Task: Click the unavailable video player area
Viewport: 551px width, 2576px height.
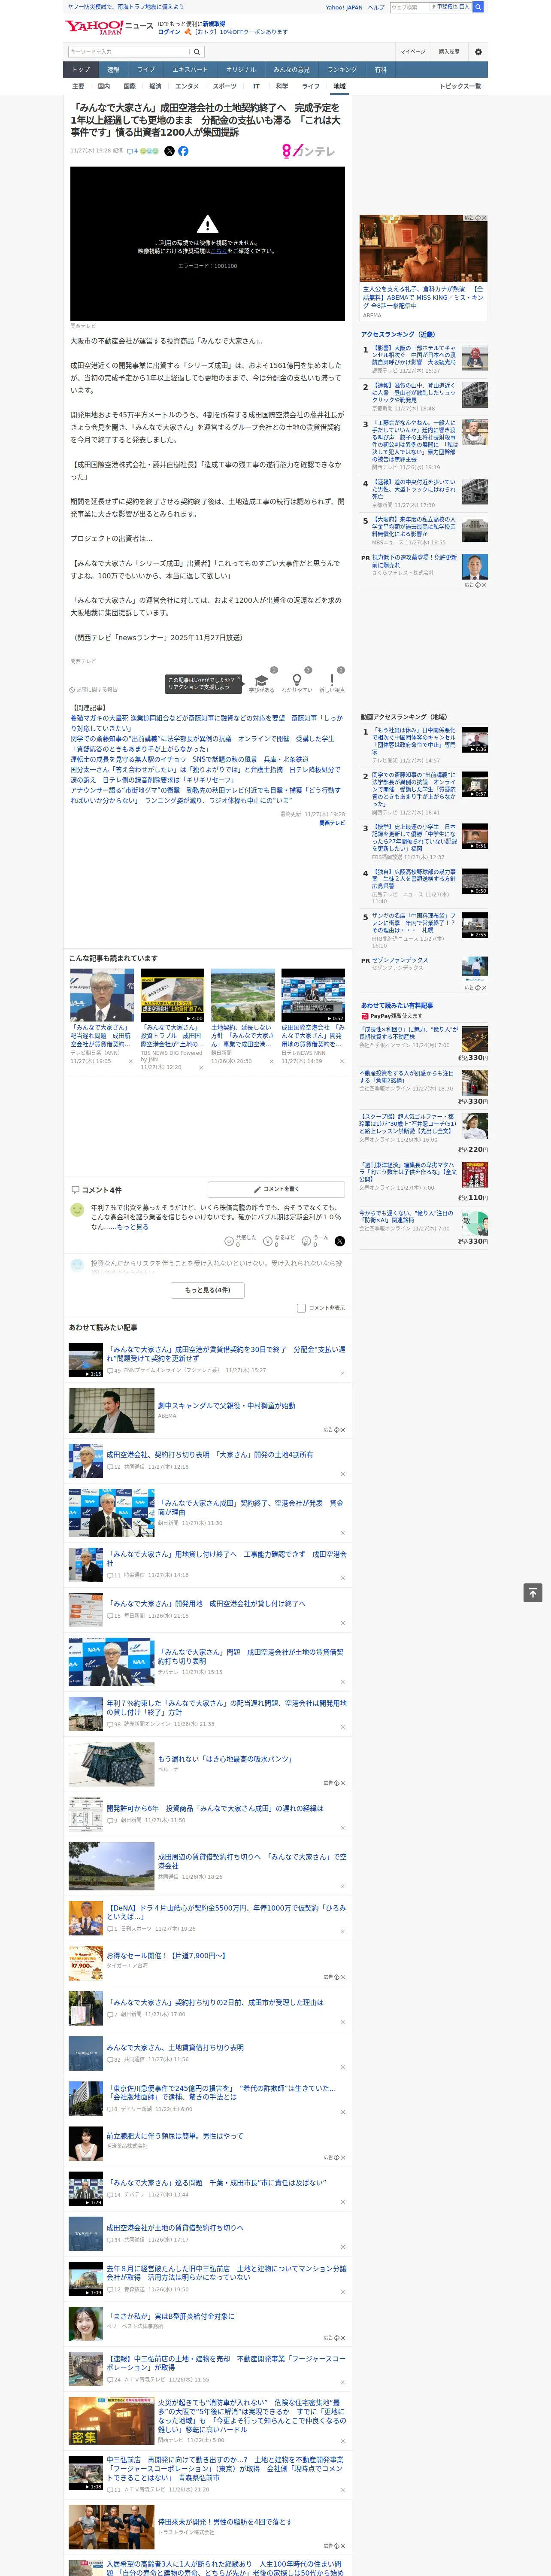Action: coord(207,243)
